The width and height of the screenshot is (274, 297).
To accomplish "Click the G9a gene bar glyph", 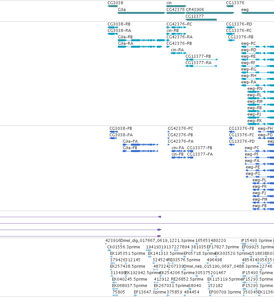I will tap(142, 13).
